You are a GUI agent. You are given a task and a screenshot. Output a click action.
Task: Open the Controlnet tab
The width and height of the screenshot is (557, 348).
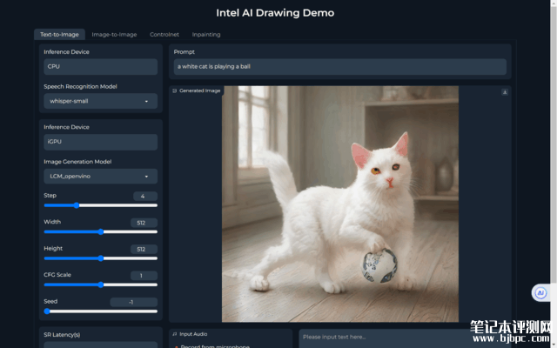(x=164, y=35)
